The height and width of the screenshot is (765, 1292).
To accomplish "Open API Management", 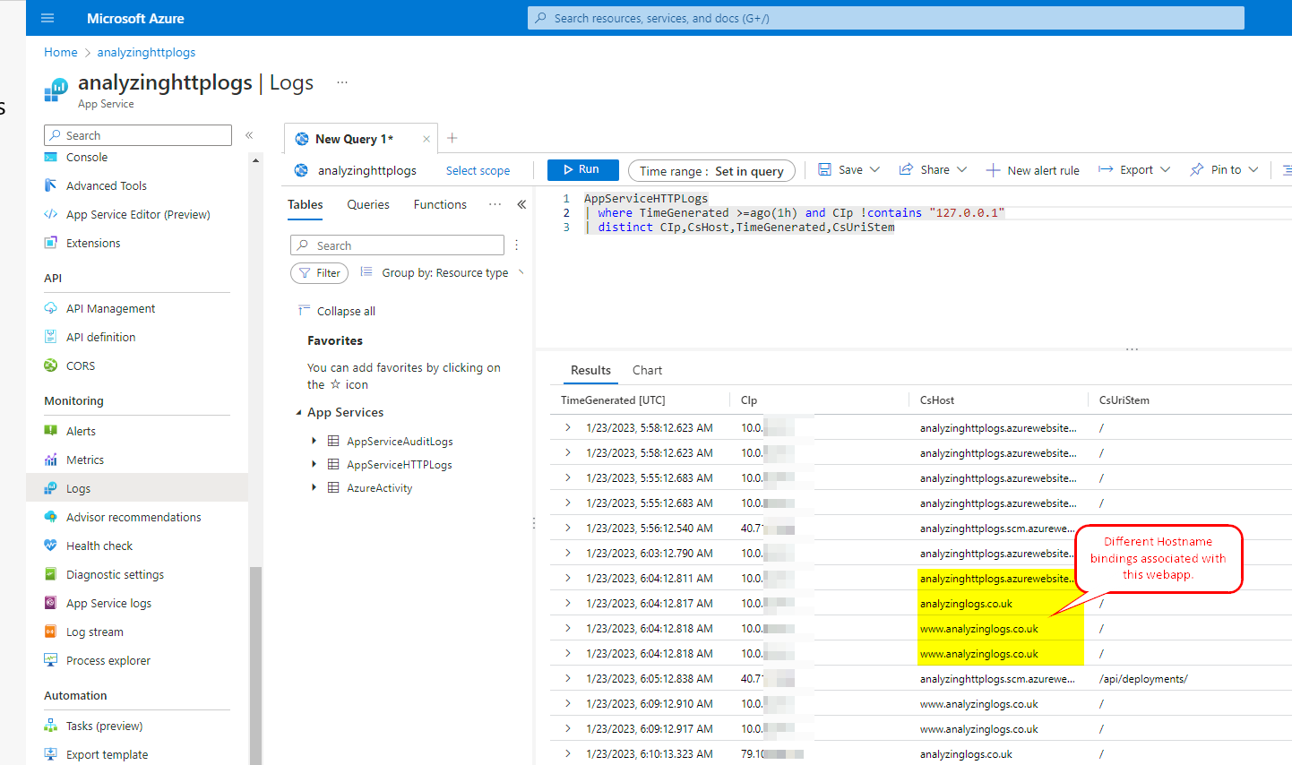I will 110,308.
